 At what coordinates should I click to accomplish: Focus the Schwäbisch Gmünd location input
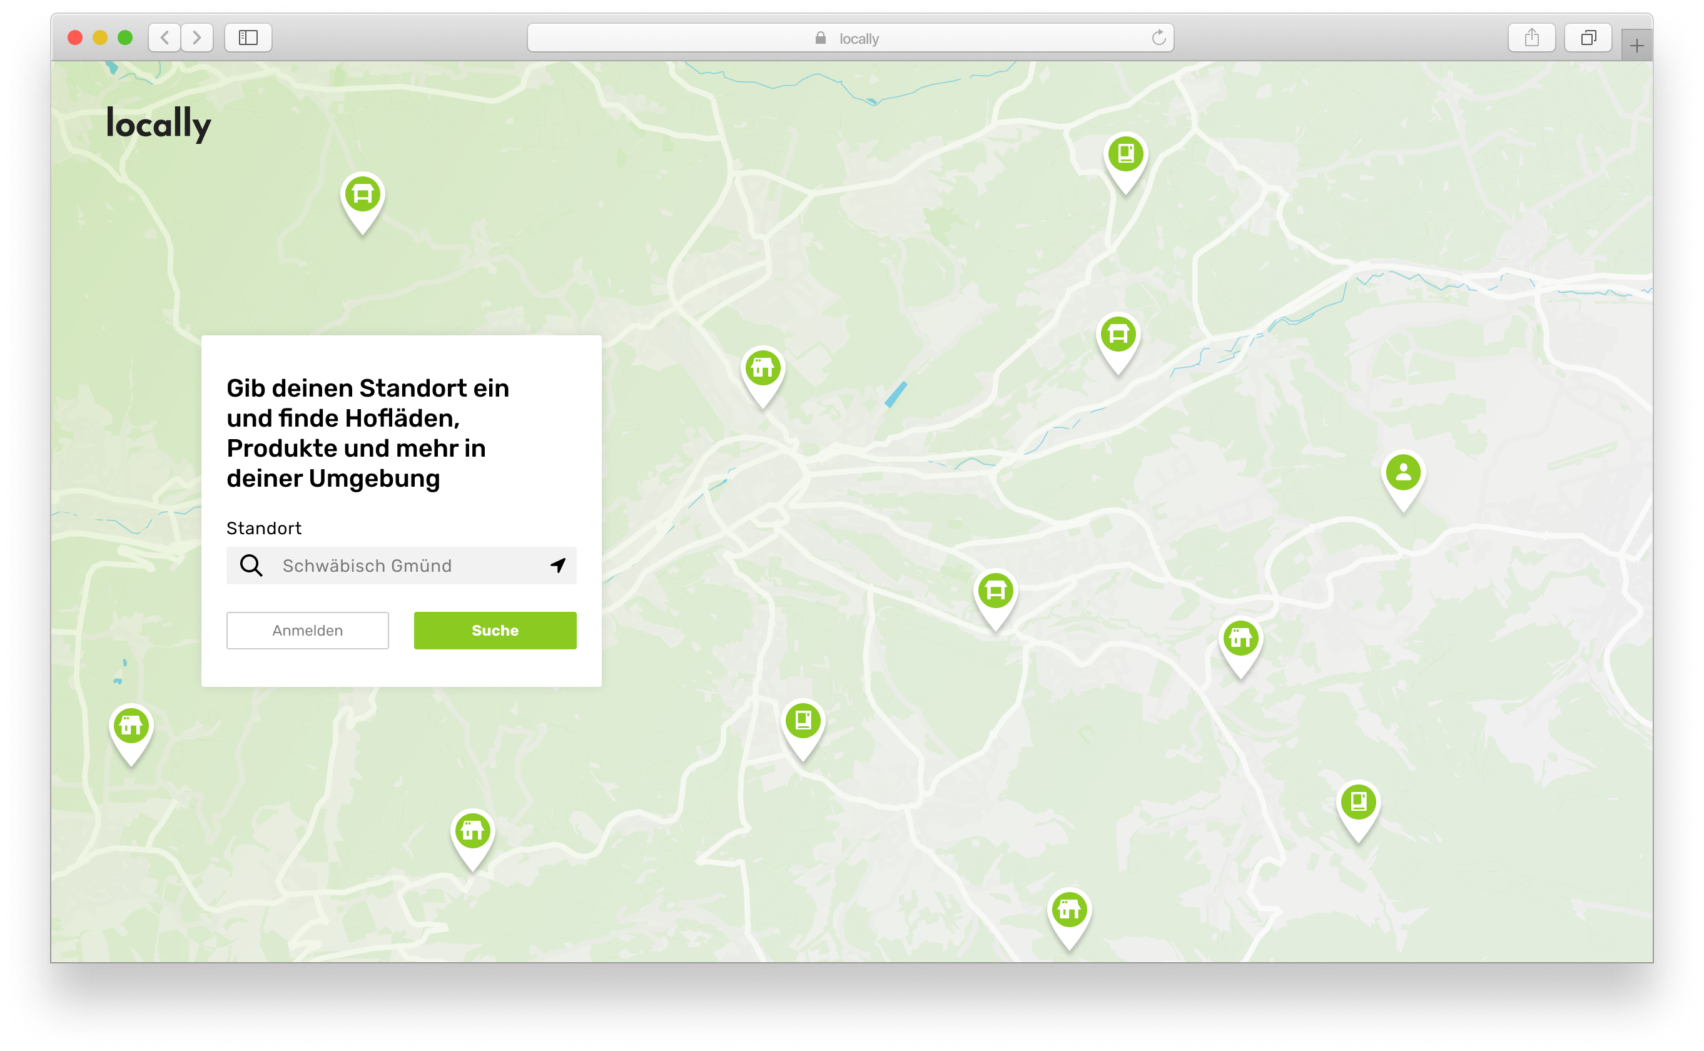pos(401,565)
